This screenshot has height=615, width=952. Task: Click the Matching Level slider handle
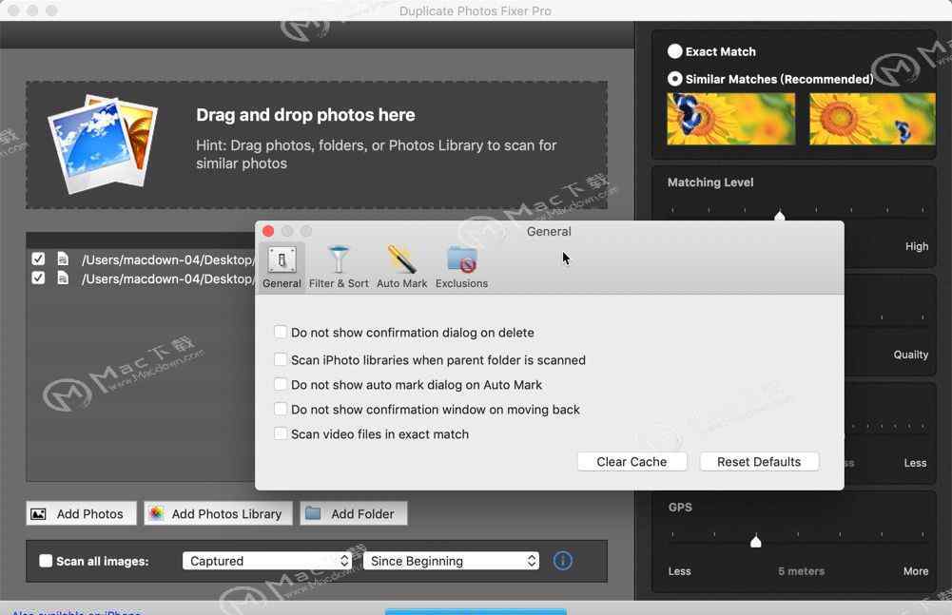(780, 216)
